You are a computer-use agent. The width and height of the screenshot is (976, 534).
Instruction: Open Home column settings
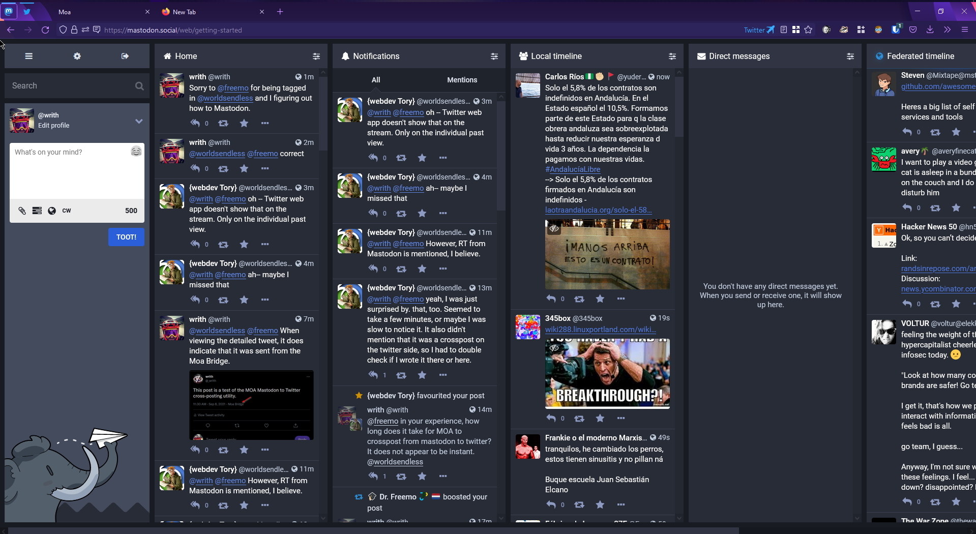pyautogui.click(x=316, y=56)
